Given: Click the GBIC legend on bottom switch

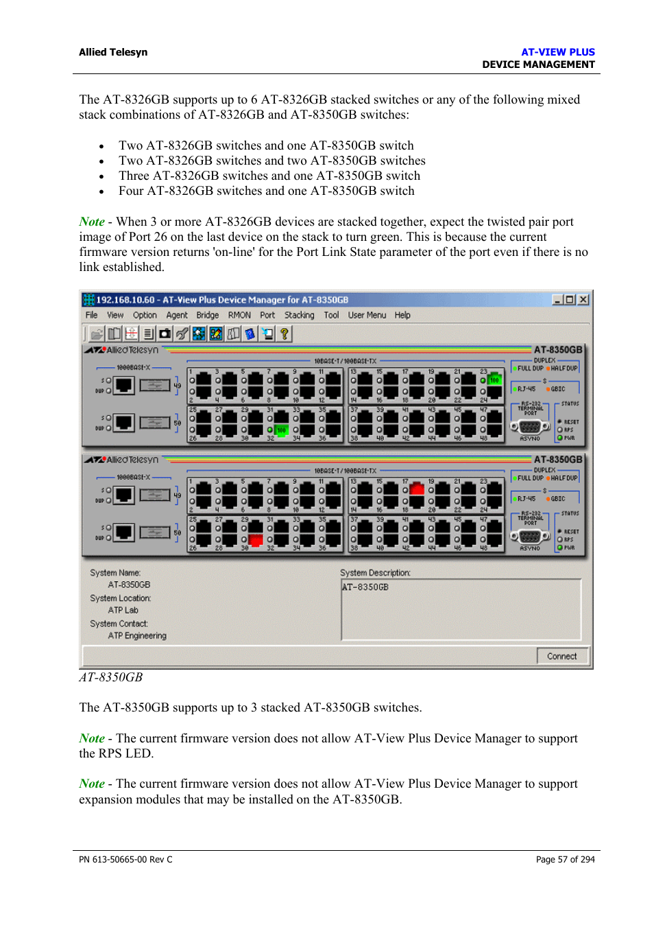Looking at the screenshot, I should pos(556,499).
